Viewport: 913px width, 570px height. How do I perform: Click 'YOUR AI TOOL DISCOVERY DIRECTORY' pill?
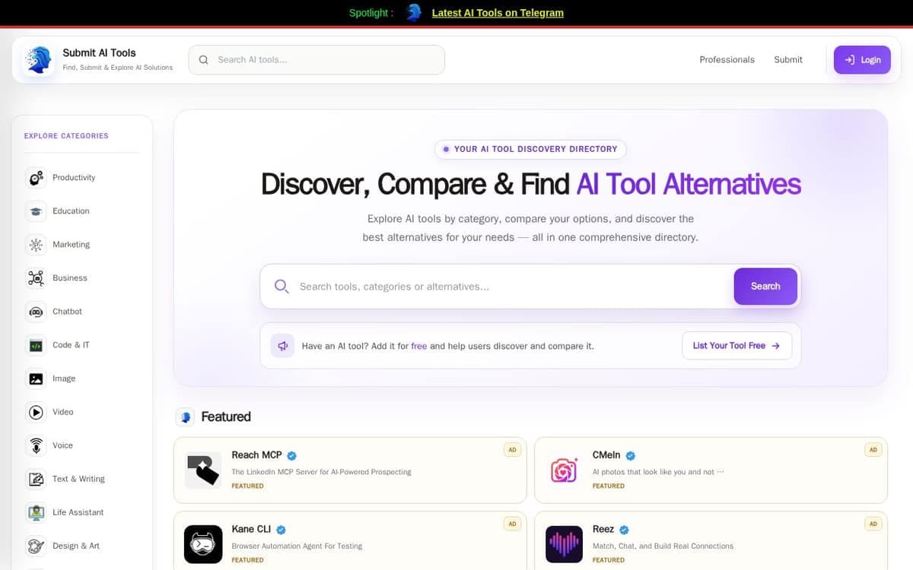point(530,149)
